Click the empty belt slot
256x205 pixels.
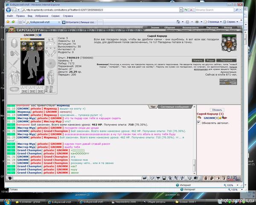pos(15,89)
